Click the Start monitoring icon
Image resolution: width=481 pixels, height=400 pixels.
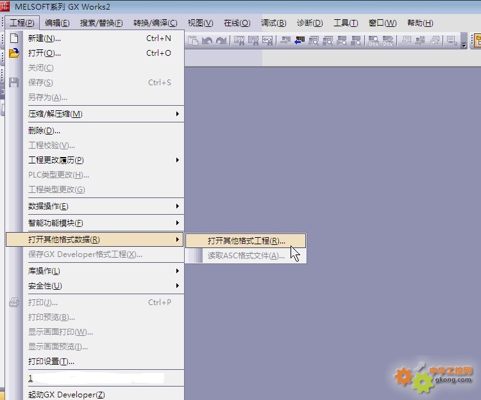pos(342,40)
